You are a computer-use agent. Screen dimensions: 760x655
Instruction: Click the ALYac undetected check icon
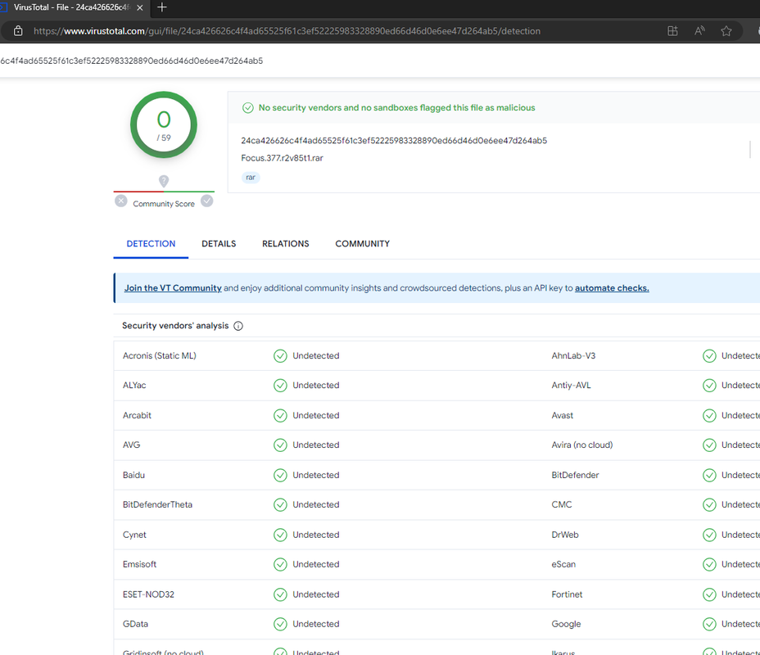point(280,386)
